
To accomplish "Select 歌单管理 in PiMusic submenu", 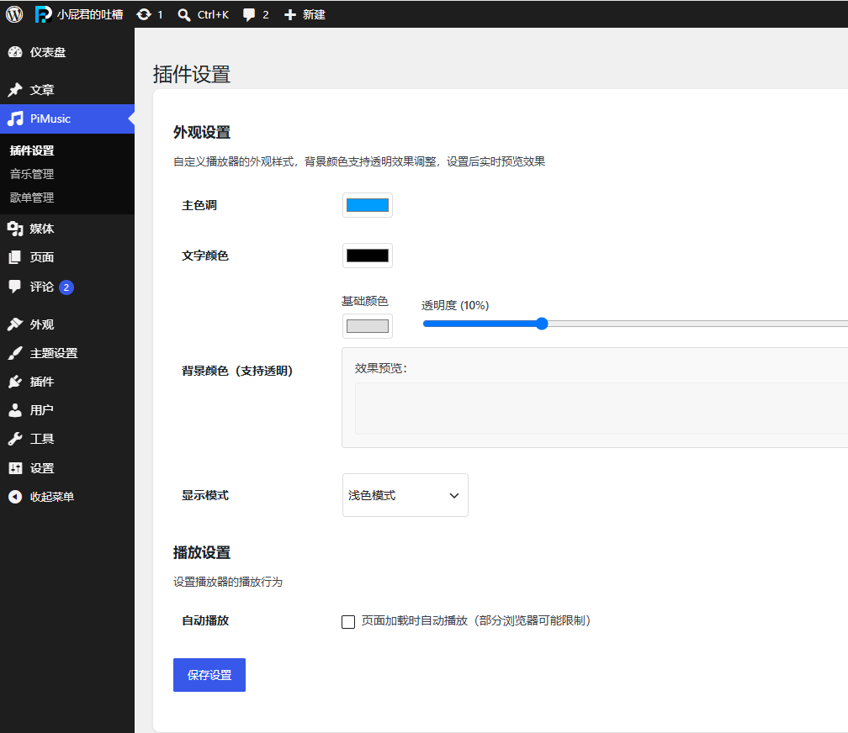I will pos(32,198).
